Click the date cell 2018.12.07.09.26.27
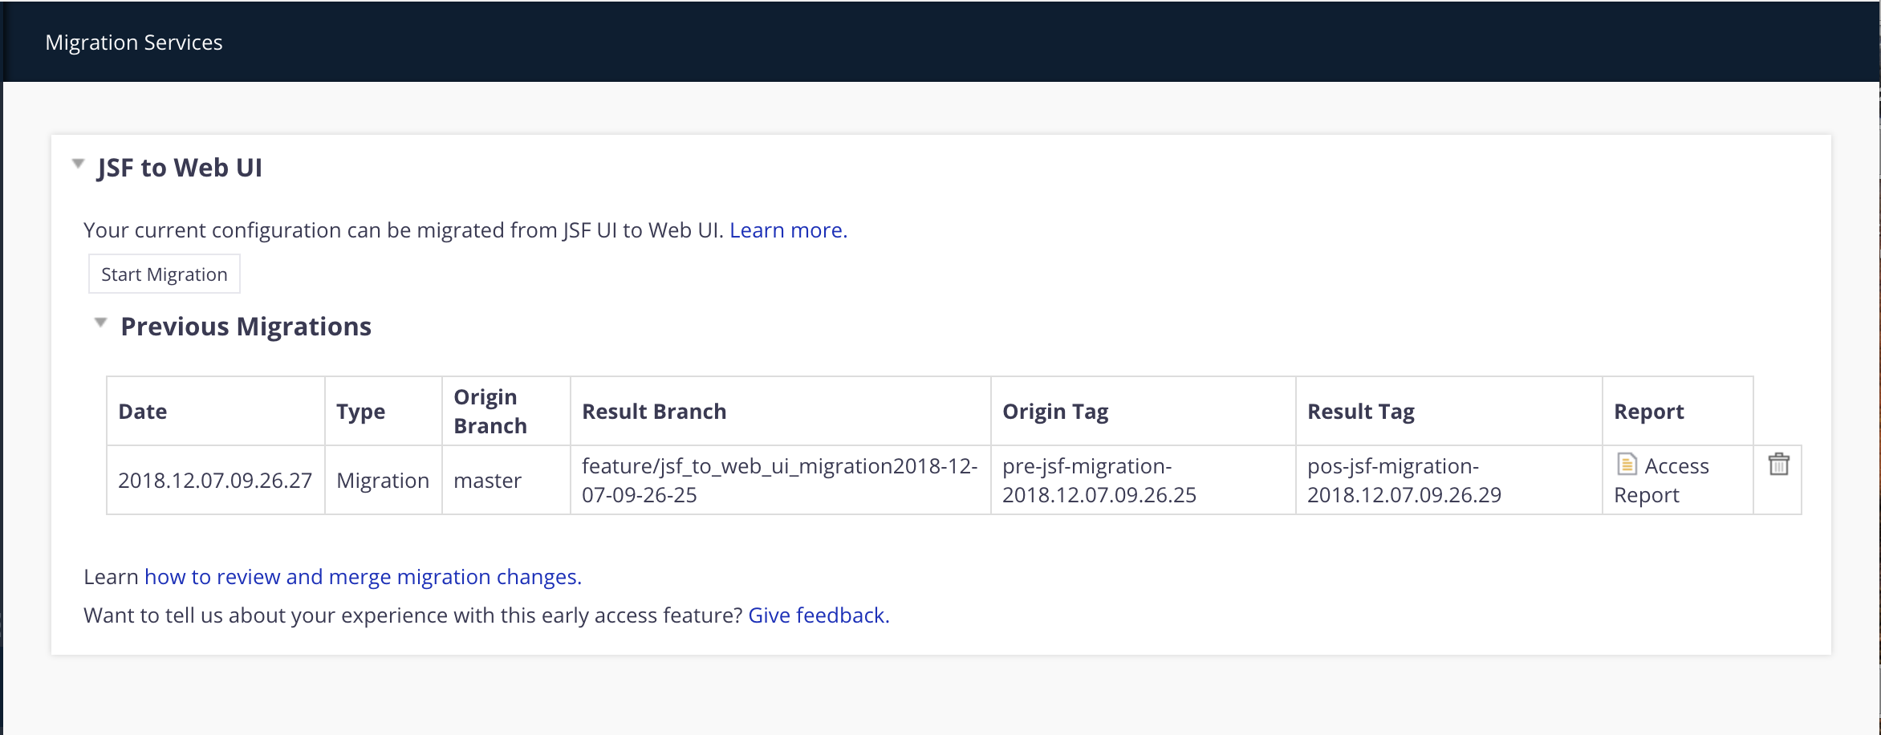1881x735 pixels. (x=216, y=480)
